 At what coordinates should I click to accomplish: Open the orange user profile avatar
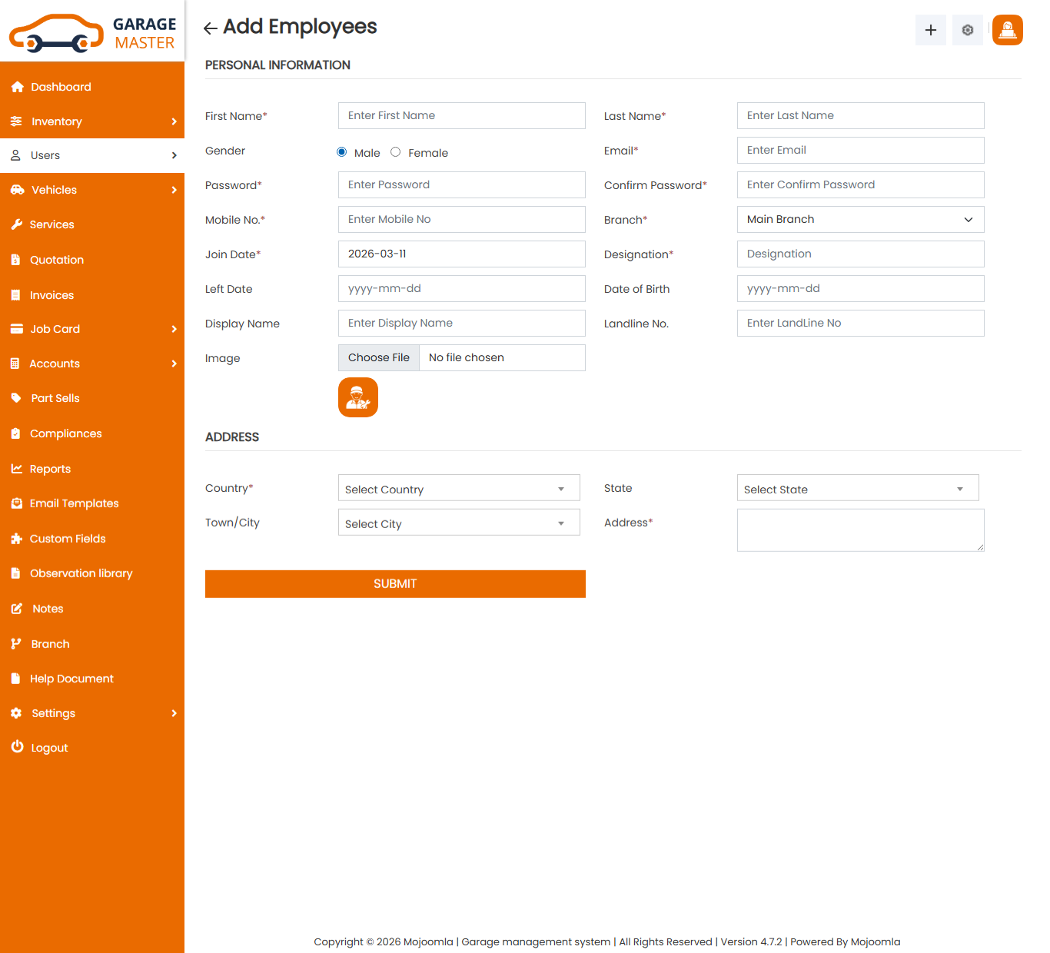[x=1007, y=30]
